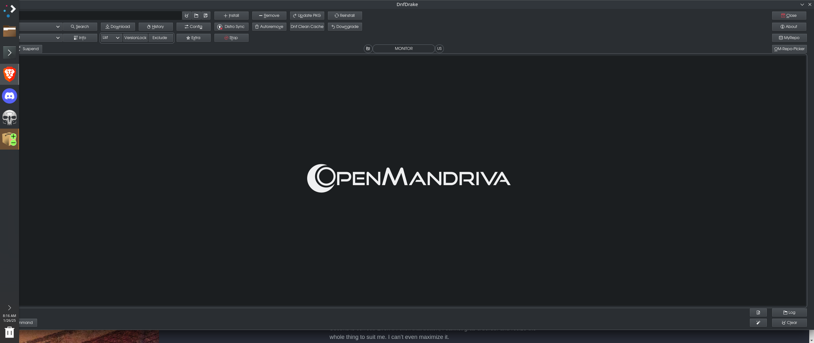
Task: Open the Config menu button
Action: point(193,27)
